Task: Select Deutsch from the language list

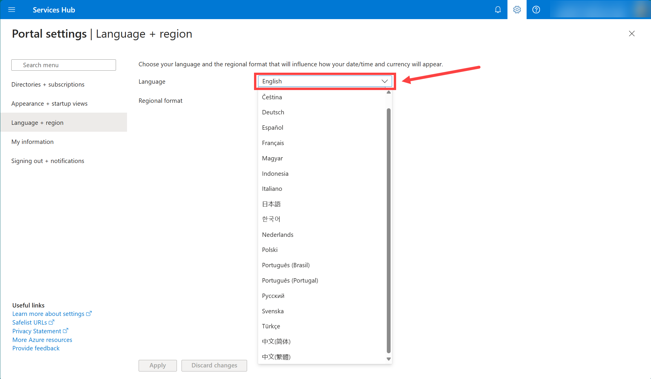Action: coord(273,112)
